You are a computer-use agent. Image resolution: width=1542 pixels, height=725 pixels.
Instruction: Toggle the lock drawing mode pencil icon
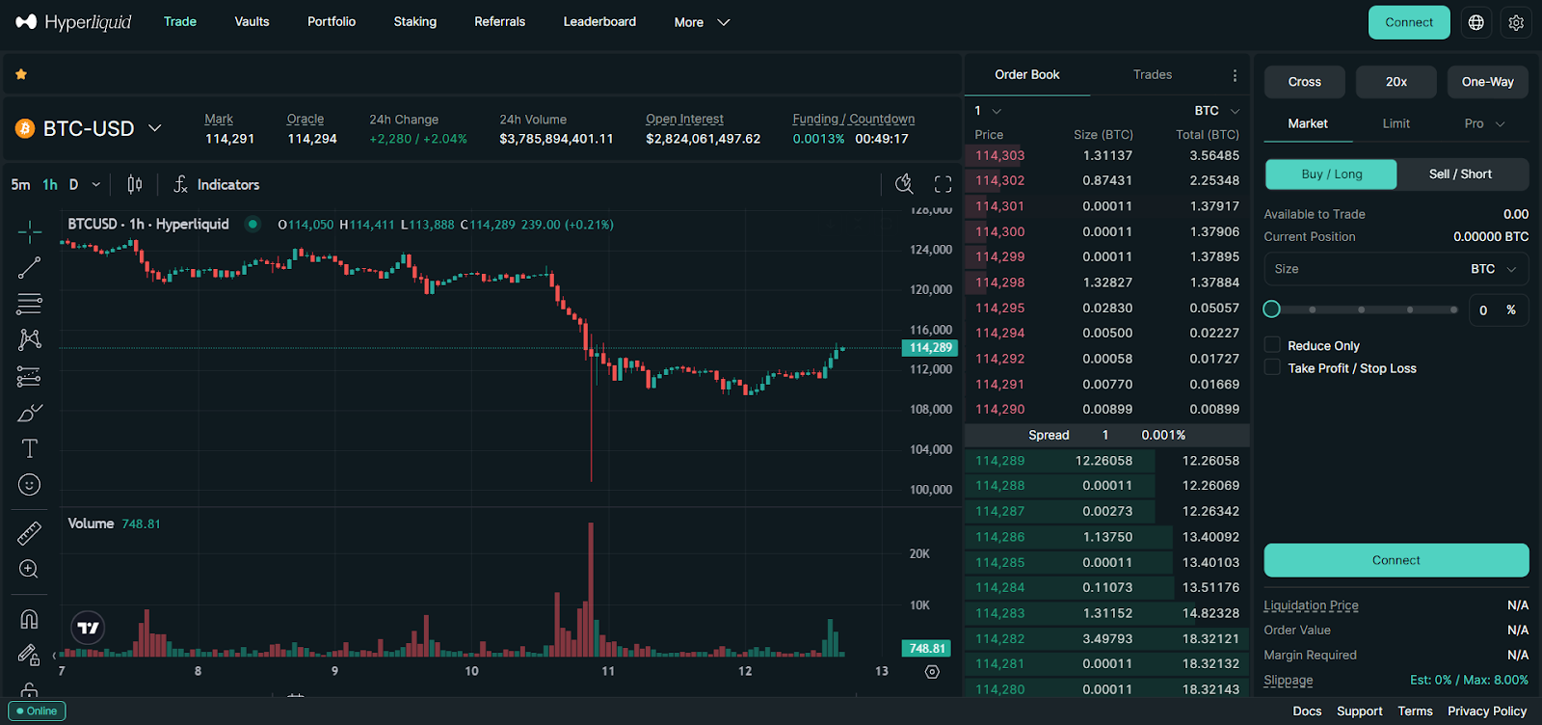coord(28,655)
